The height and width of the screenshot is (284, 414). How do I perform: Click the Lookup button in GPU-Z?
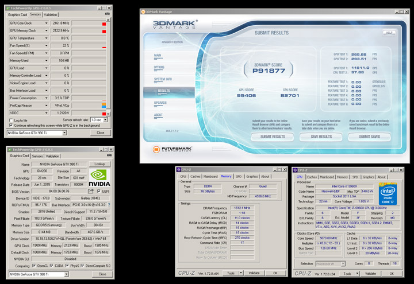(x=99, y=164)
